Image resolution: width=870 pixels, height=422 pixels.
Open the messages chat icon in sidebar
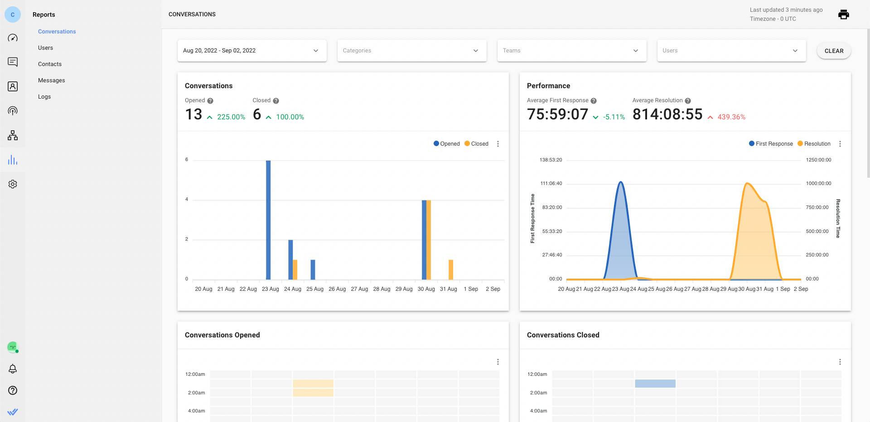(x=13, y=62)
